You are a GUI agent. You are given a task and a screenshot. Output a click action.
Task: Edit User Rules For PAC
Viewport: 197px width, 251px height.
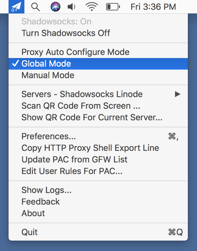pos(72,171)
